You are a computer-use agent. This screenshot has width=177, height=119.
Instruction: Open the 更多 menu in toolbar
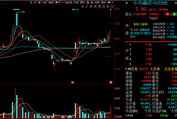103,2
